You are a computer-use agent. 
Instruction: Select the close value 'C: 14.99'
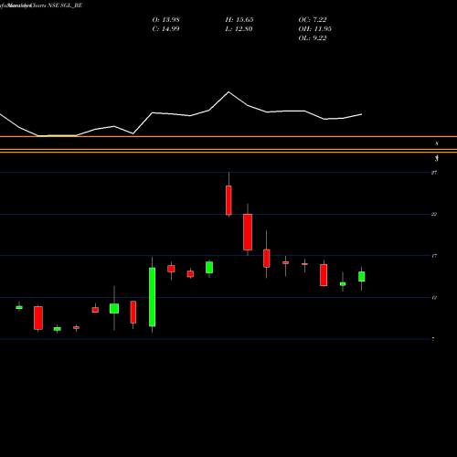165,29
